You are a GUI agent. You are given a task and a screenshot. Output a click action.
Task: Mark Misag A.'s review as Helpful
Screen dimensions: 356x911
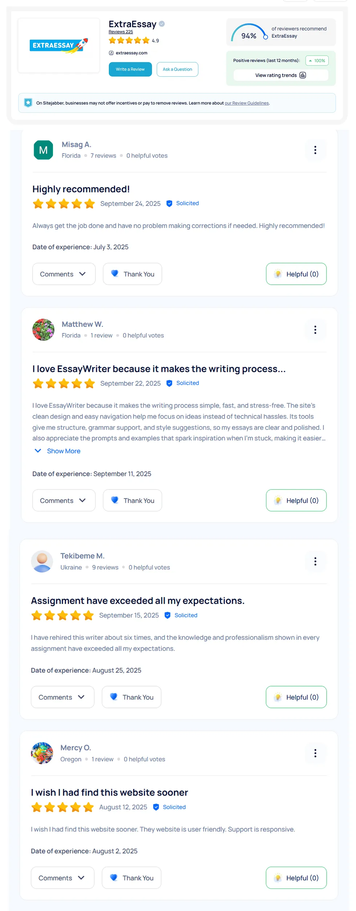tap(296, 274)
